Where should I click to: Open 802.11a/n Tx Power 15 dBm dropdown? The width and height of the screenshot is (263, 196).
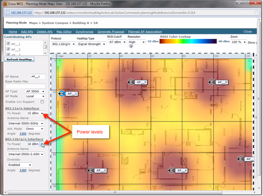coord(35,113)
